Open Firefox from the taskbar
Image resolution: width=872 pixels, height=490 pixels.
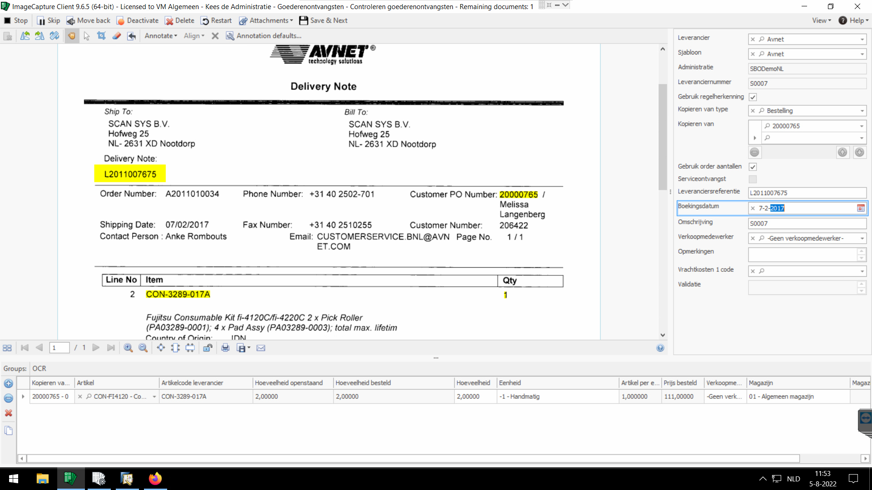pyautogui.click(x=155, y=479)
